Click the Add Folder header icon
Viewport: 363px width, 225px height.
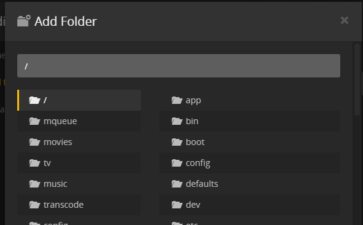tap(24, 21)
